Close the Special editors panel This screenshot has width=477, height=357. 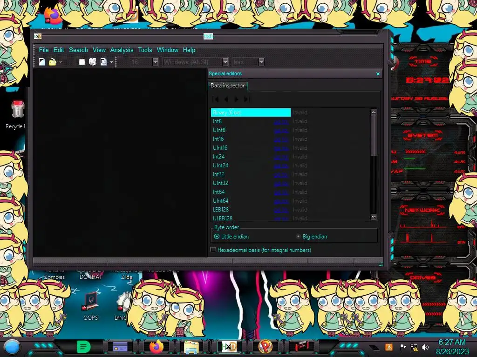pos(378,74)
